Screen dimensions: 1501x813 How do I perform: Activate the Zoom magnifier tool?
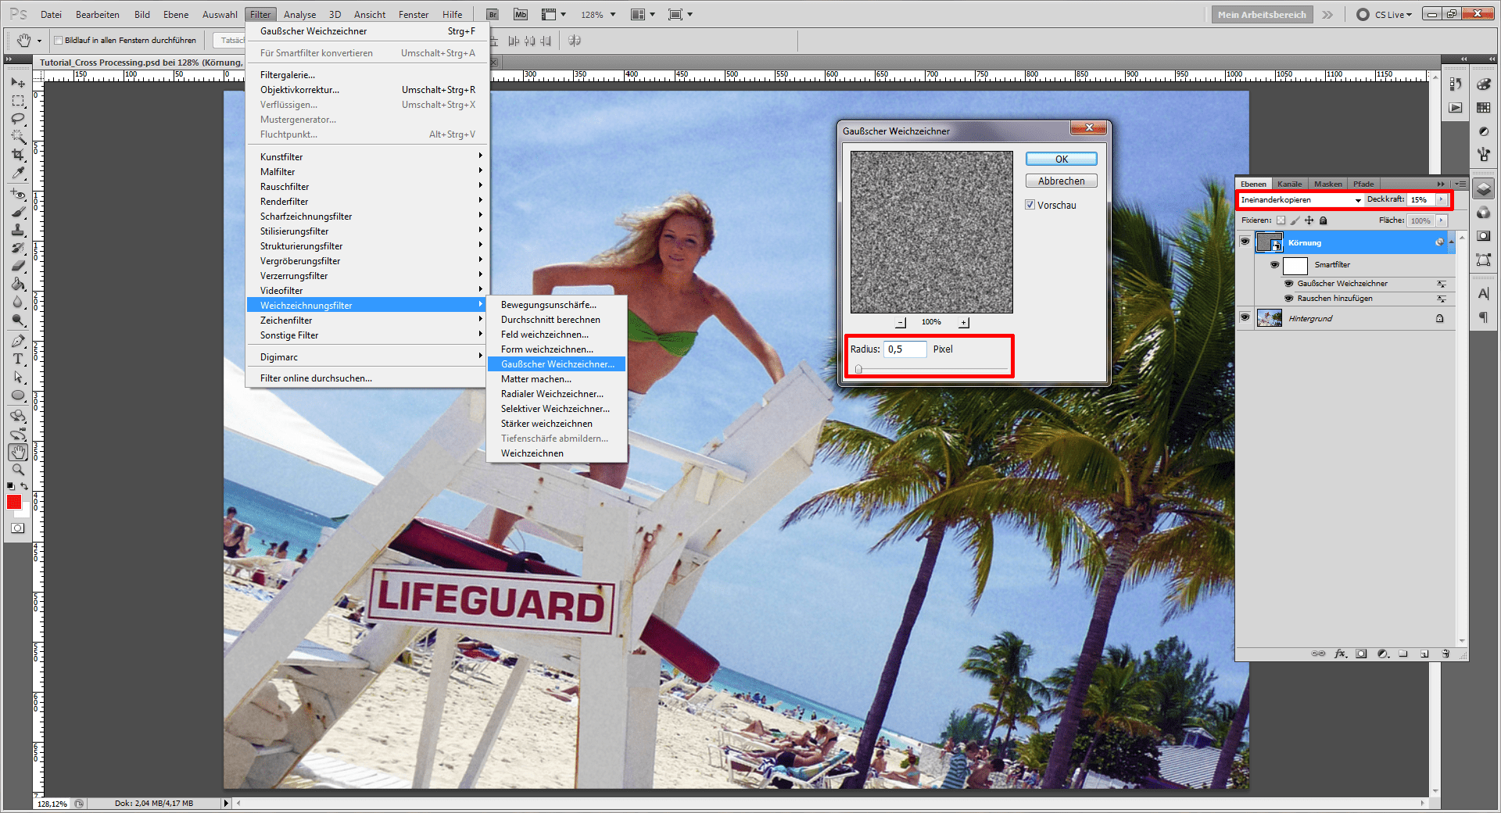[18, 470]
